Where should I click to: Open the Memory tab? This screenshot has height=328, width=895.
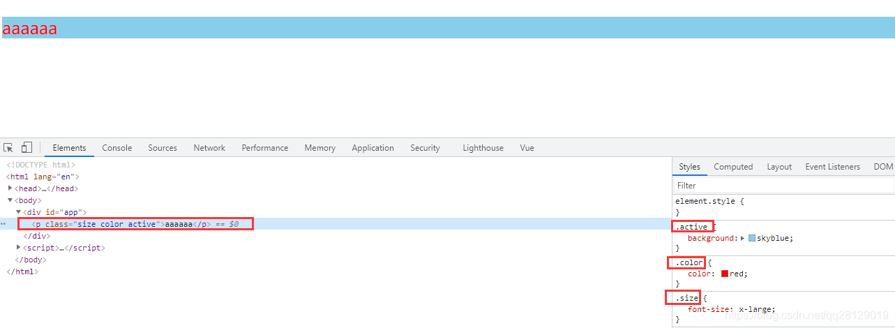(x=319, y=148)
